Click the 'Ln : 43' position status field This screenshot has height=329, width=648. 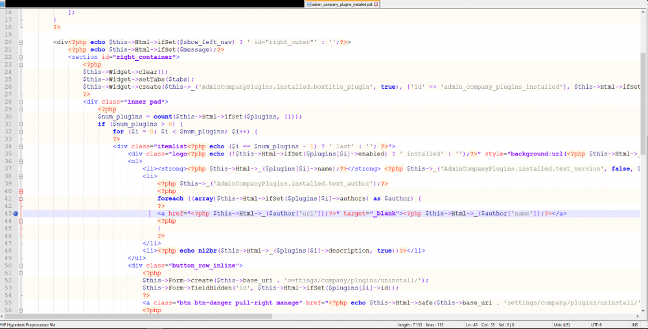click(472, 325)
